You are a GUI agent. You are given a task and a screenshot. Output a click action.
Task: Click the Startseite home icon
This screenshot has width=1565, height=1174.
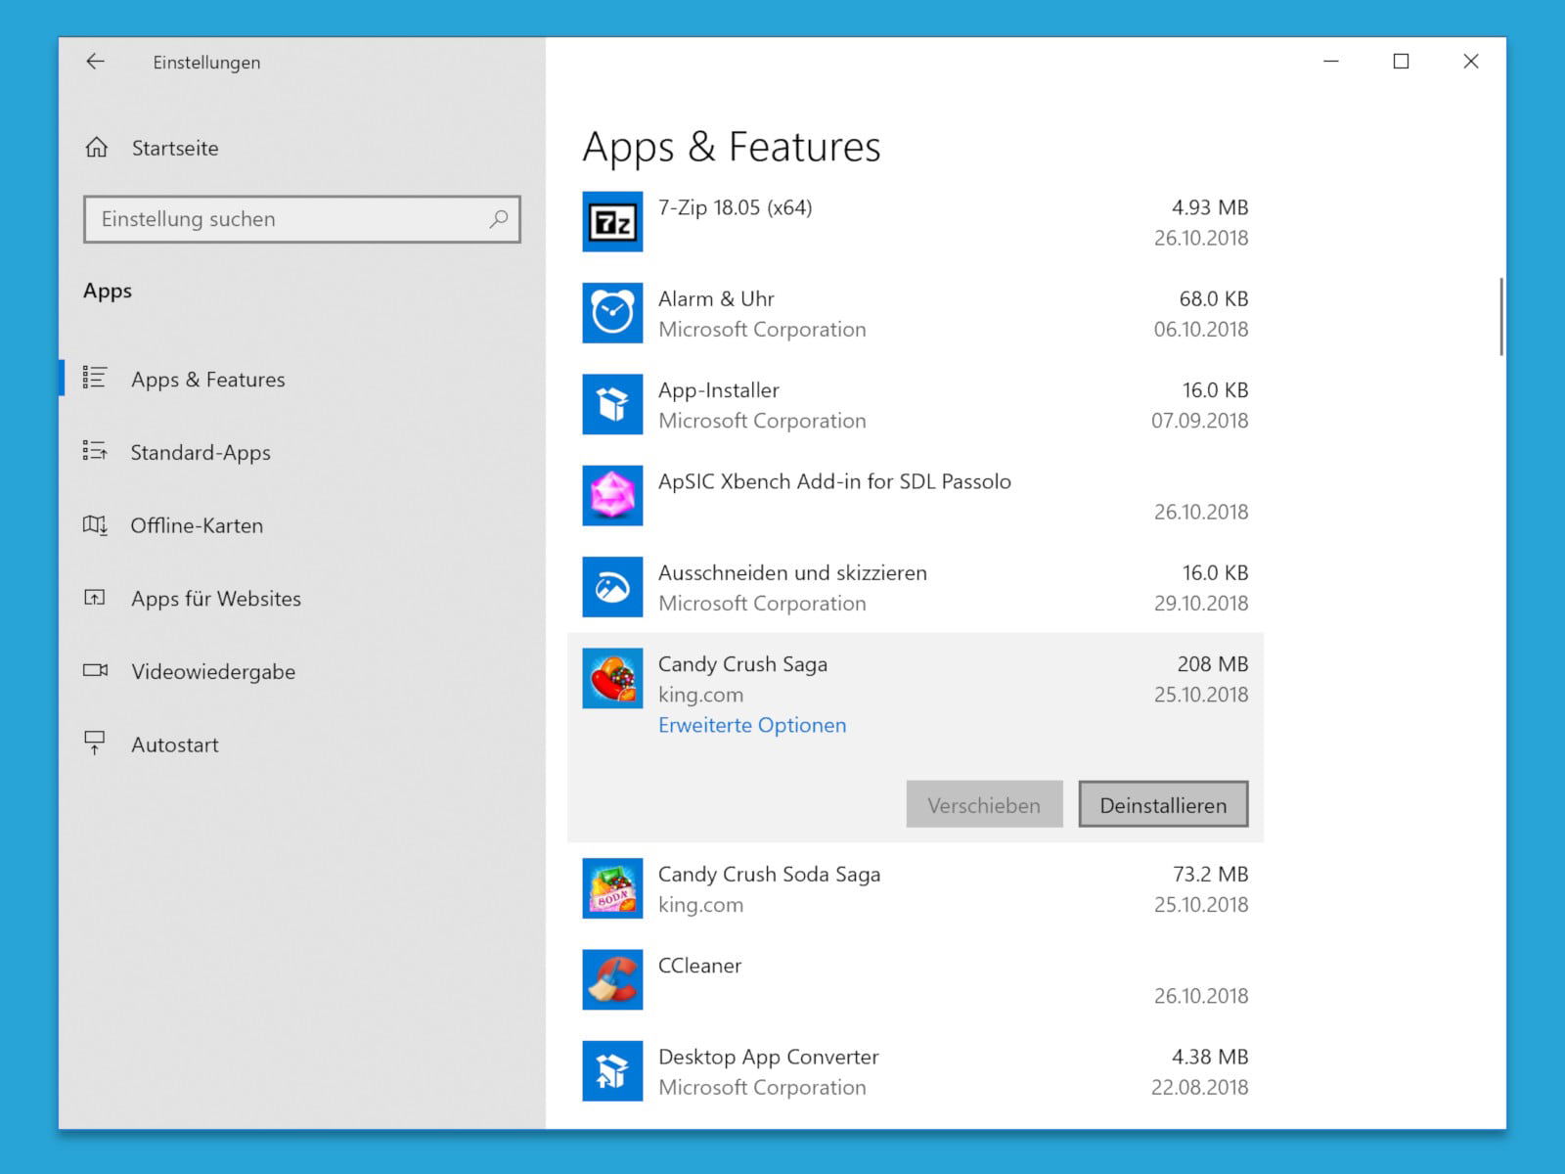coord(96,148)
